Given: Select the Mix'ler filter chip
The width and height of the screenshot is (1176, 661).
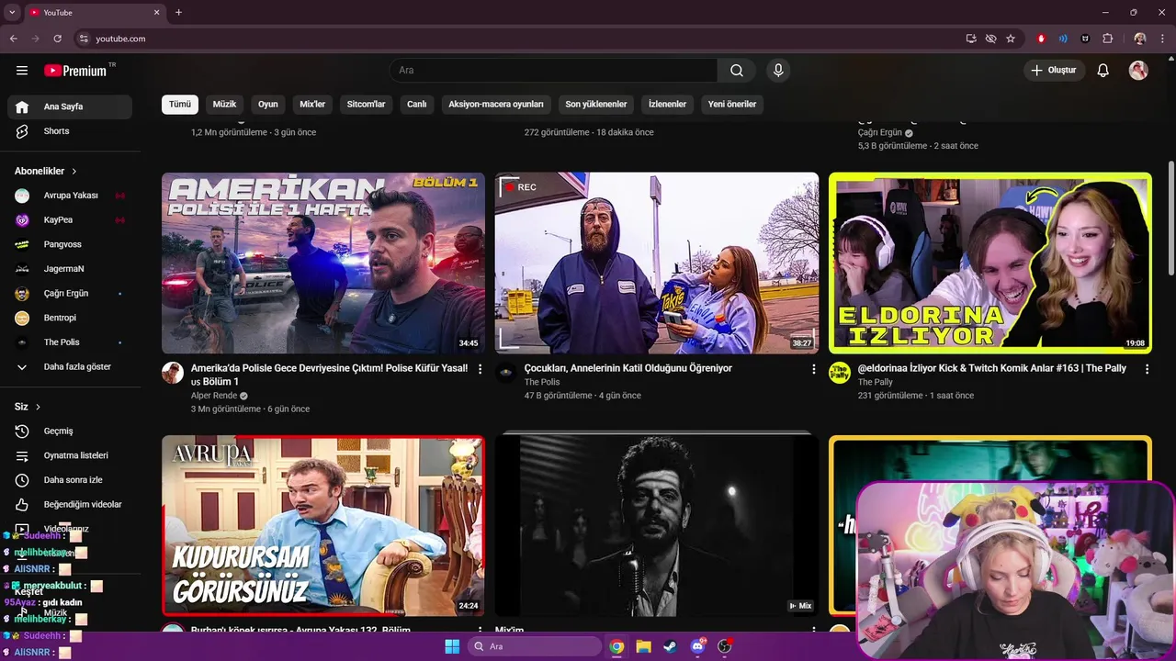Looking at the screenshot, I should click(312, 104).
